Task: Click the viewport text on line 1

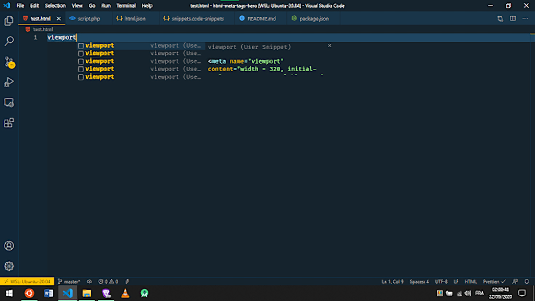Action: click(62, 37)
